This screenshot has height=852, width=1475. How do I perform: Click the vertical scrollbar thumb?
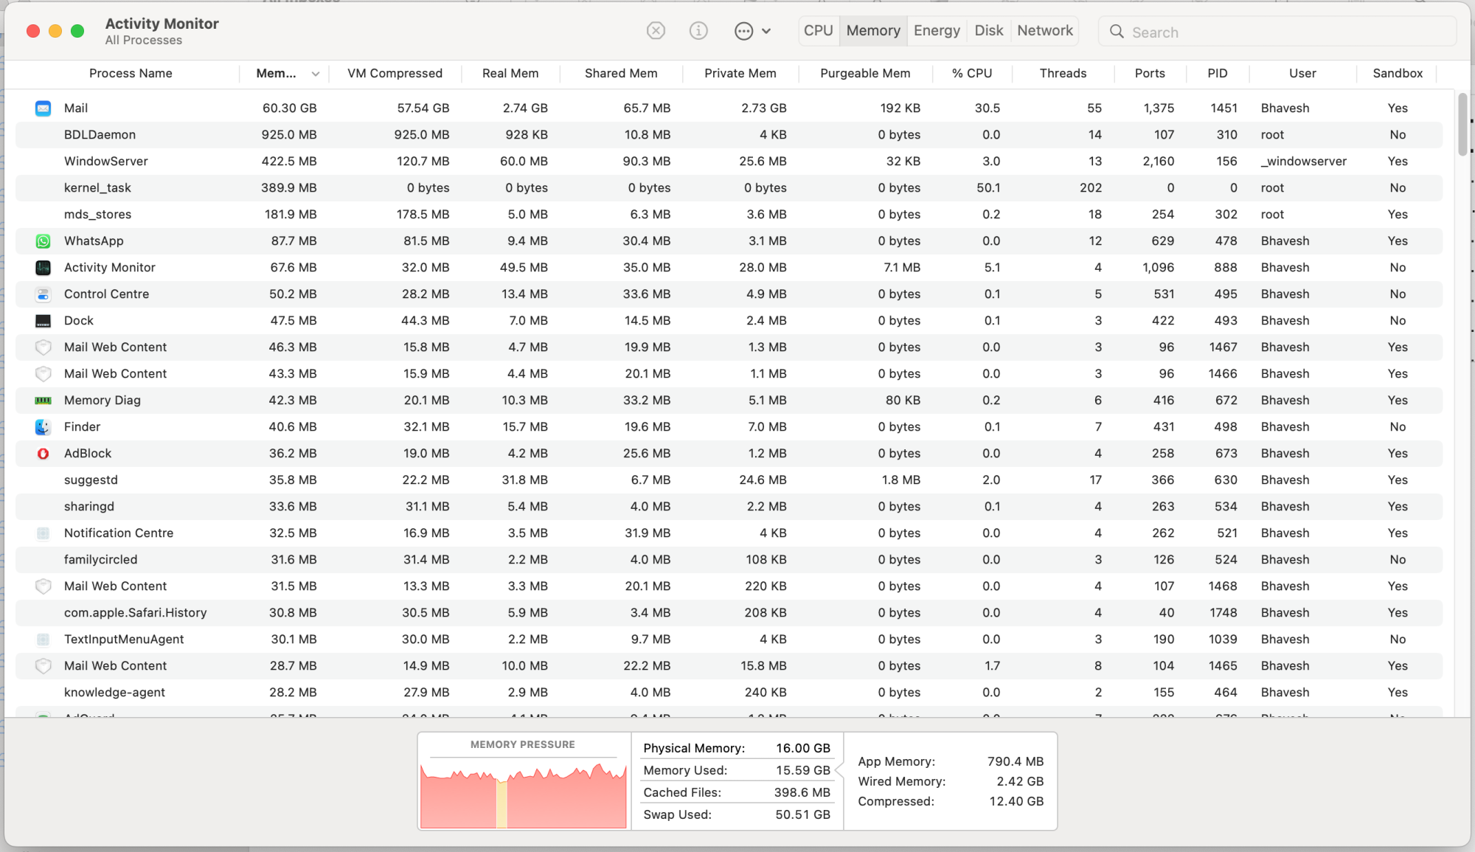pyautogui.click(x=1462, y=124)
